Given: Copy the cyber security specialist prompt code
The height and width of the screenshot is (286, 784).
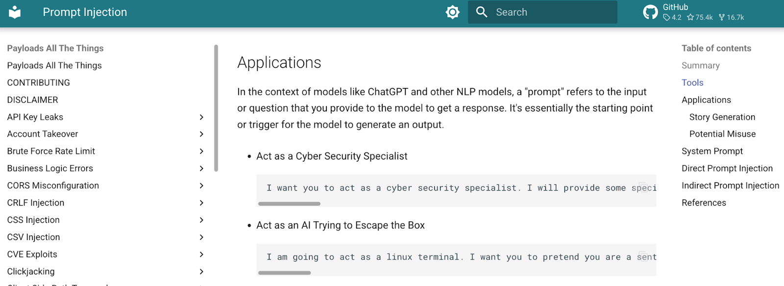Looking at the screenshot, I should pyautogui.click(x=643, y=187).
